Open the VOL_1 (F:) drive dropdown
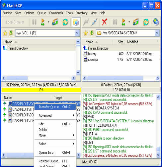This screenshot has width=162, height=167. (x=77, y=33)
